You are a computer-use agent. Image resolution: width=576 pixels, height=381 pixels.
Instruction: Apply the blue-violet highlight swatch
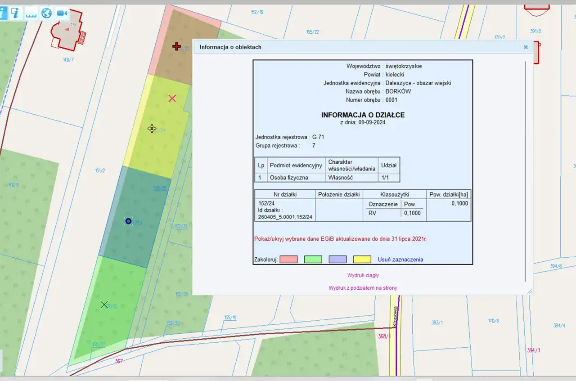337,260
